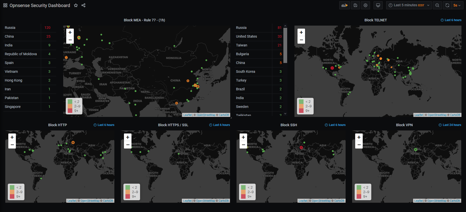
Task: Zoom in on the Block HTTPS / SSL map
Action: [x=128, y=137]
